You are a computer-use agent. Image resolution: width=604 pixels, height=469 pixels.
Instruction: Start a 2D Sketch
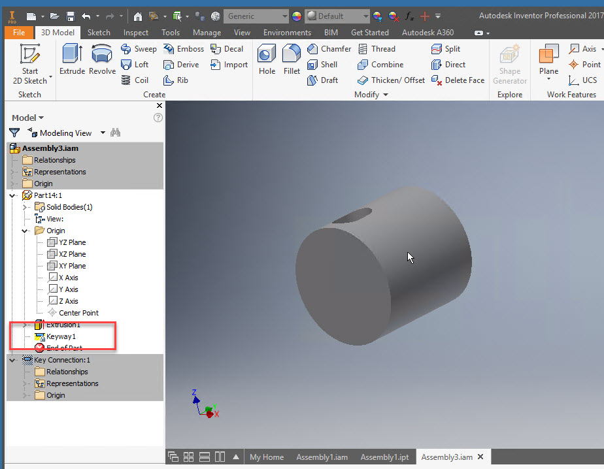[29, 62]
